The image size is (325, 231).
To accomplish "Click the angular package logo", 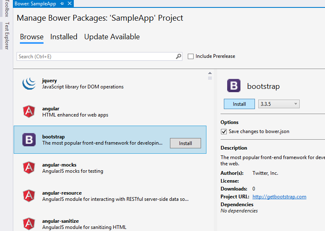I will point(29,112).
